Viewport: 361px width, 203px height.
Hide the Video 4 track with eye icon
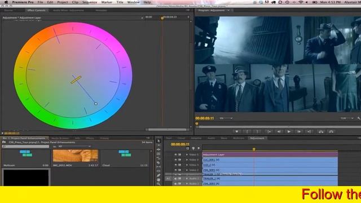pos(175,160)
